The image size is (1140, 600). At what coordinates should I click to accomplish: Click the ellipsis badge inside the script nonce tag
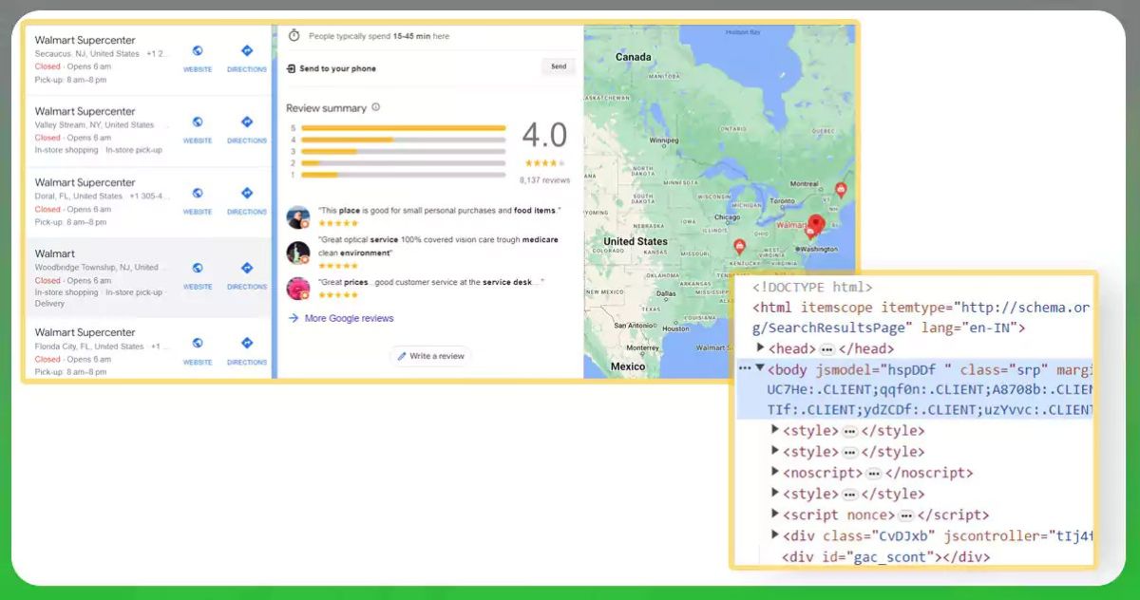[906, 515]
